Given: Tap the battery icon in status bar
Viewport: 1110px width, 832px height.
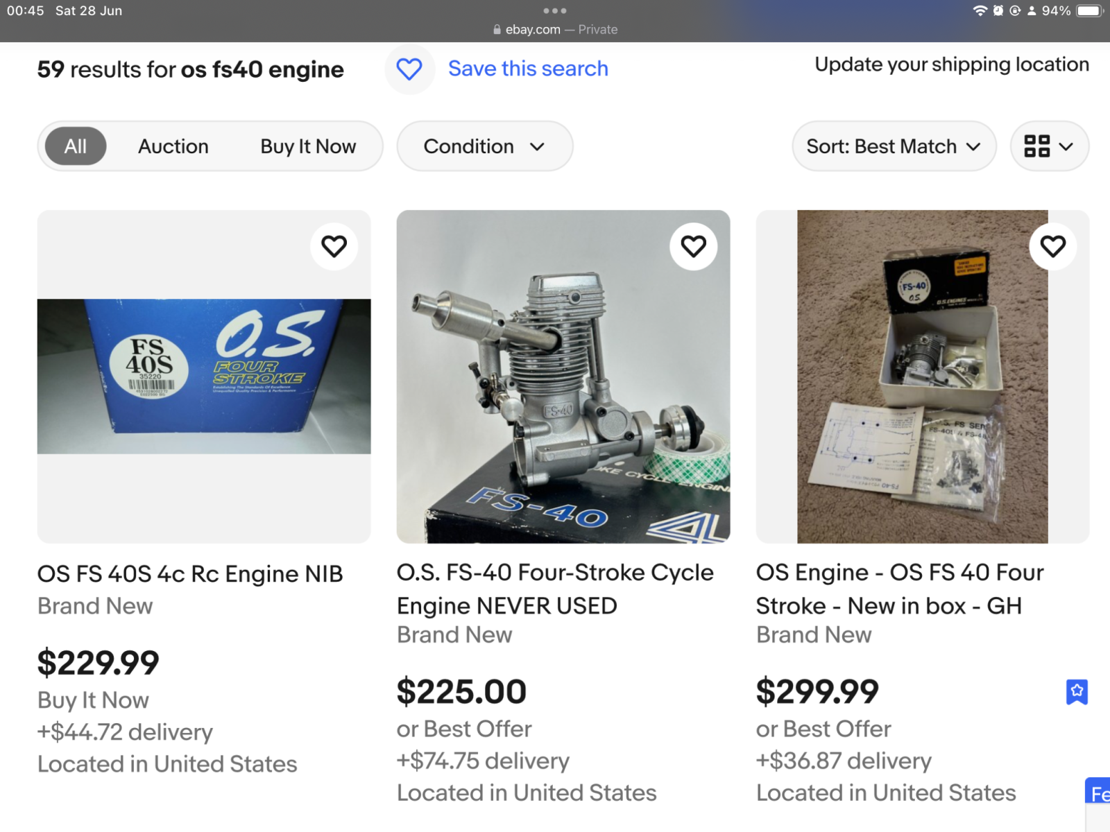Looking at the screenshot, I should coord(1089,11).
